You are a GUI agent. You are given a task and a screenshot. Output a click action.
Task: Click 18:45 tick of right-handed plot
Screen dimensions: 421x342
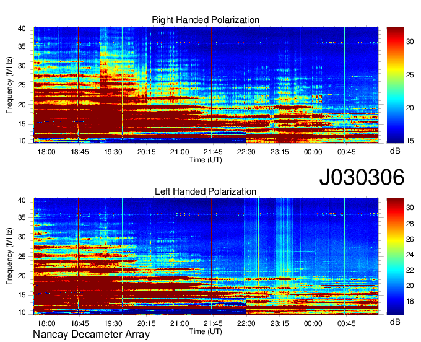(x=80, y=152)
